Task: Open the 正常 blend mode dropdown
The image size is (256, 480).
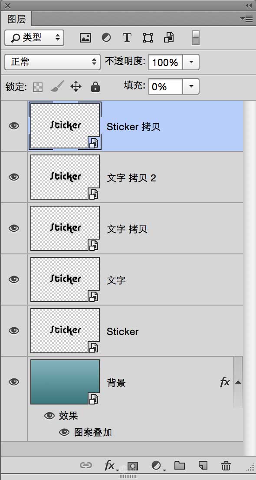Action: 53,62
